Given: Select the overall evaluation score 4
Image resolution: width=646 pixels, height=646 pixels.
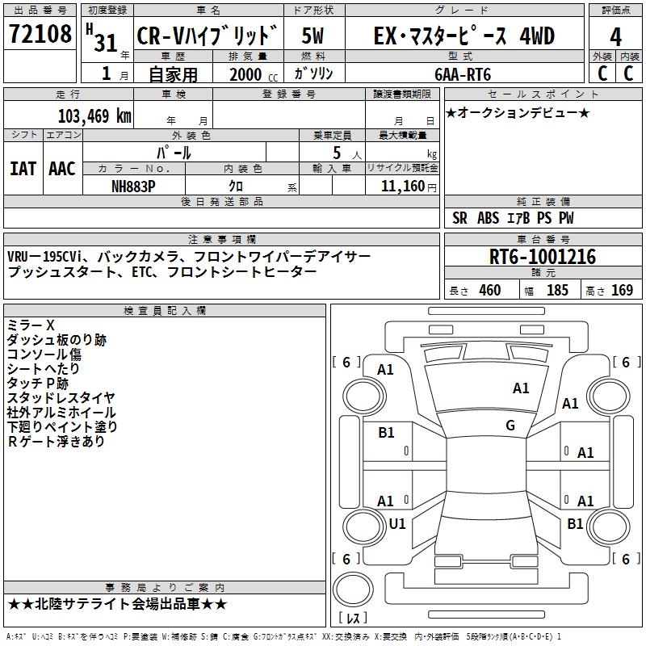Looking at the screenshot, I should pyautogui.click(x=615, y=36).
